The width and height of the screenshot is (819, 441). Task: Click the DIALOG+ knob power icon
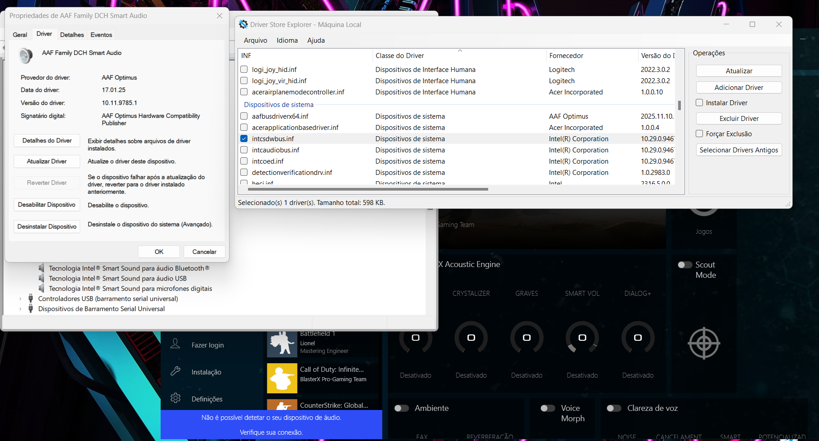pyautogui.click(x=638, y=338)
